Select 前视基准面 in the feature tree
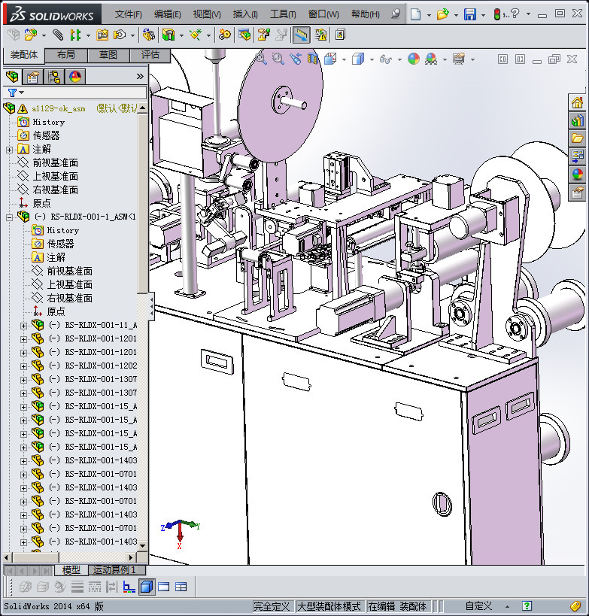This screenshot has width=589, height=616. [55, 162]
